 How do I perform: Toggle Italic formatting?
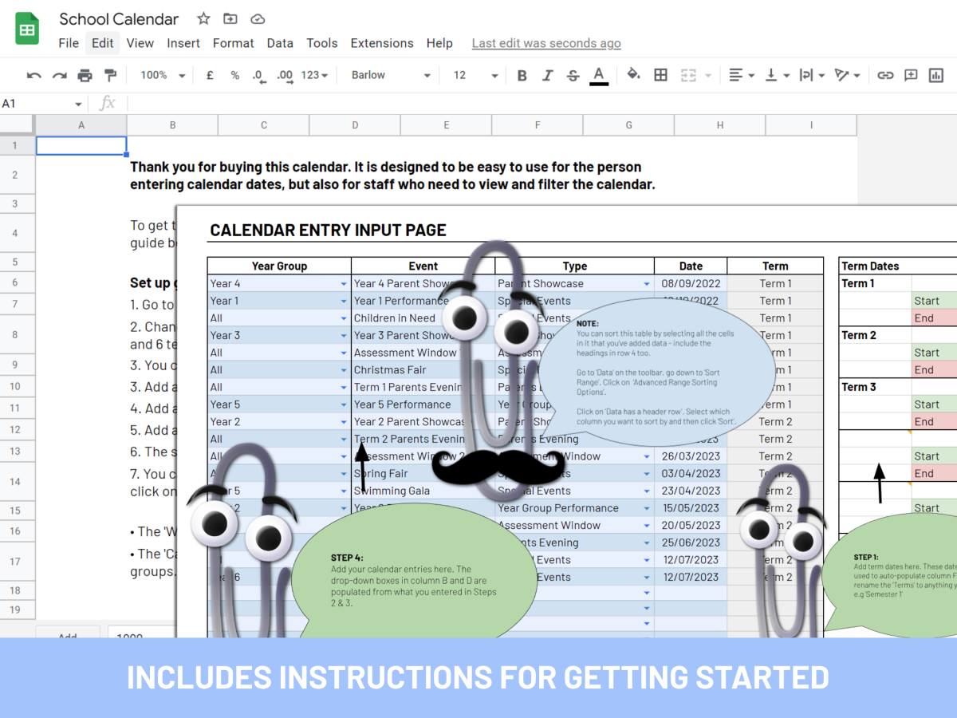point(547,75)
